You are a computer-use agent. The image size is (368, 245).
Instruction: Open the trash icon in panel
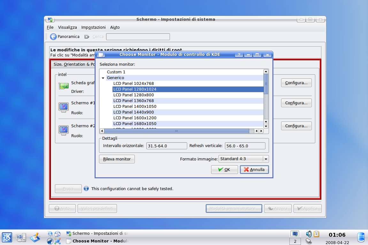pos(361,237)
